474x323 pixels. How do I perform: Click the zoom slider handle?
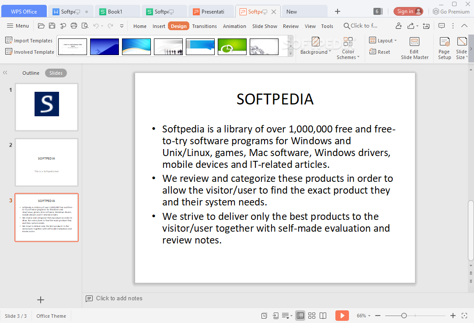404,316
